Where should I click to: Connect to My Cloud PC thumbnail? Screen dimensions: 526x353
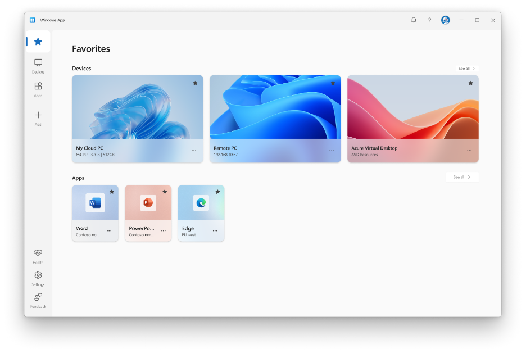tap(138, 107)
